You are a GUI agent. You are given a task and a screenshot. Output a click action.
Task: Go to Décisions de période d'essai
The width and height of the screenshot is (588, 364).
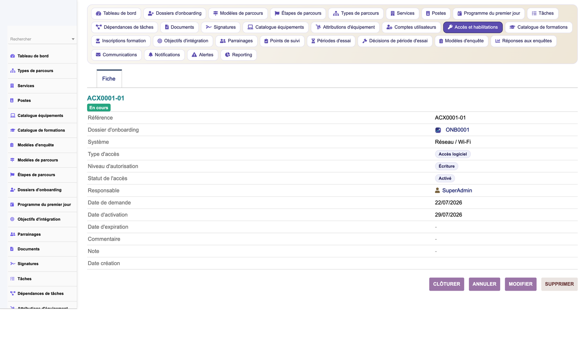point(395,41)
